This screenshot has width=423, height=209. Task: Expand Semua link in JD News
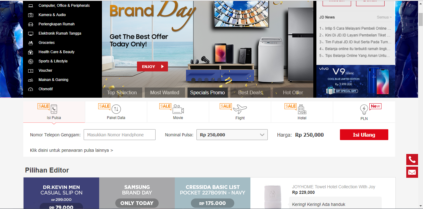tap(384, 17)
